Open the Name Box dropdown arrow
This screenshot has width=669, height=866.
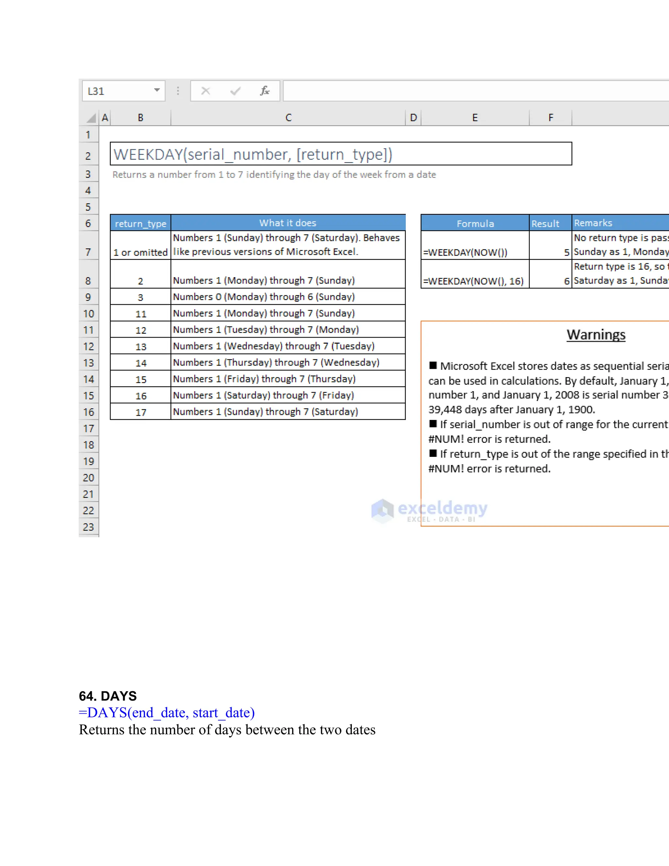(x=157, y=91)
